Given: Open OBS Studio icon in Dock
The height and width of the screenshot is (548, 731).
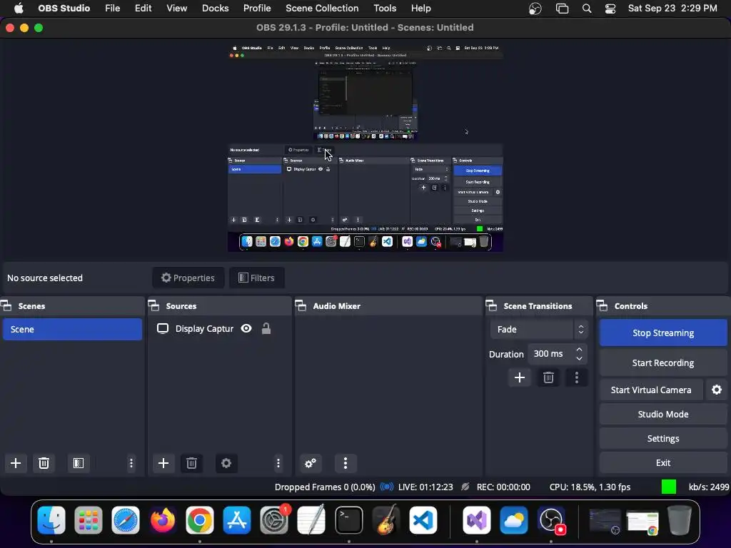Looking at the screenshot, I should point(552,520).
